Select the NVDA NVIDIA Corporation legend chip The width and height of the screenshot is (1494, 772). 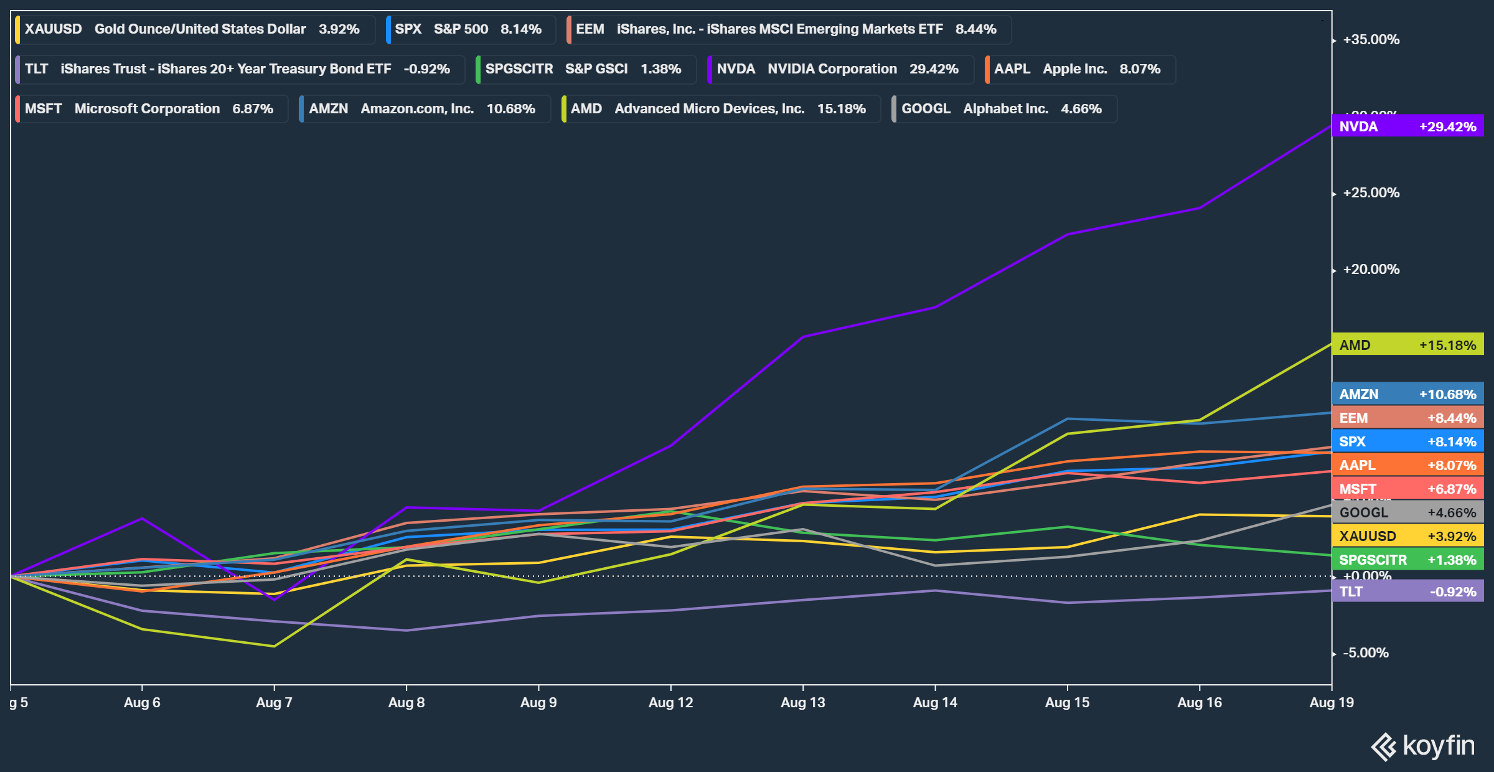click(x=839, y=69)
